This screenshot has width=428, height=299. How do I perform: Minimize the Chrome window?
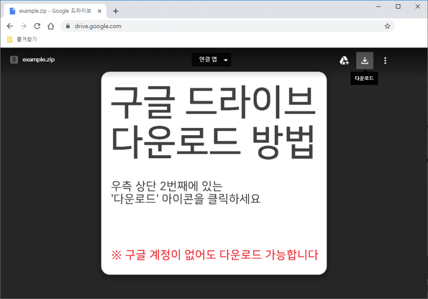click(x=378, y=7)
